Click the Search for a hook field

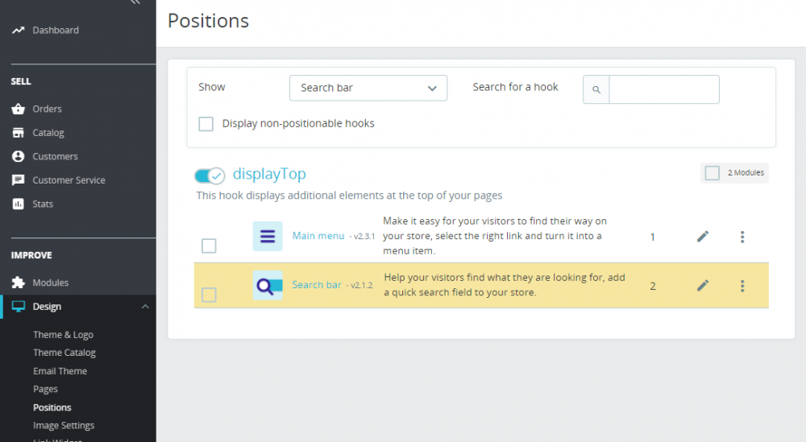663,89
